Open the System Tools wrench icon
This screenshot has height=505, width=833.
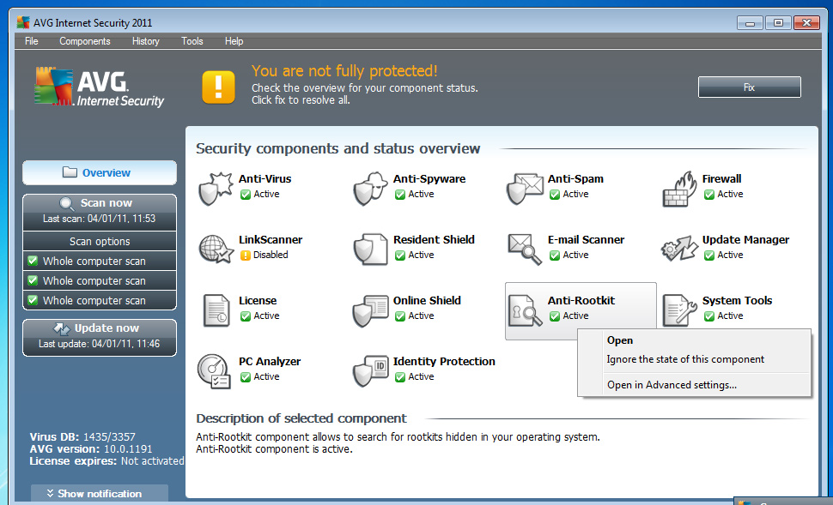(x=679, y=310)
